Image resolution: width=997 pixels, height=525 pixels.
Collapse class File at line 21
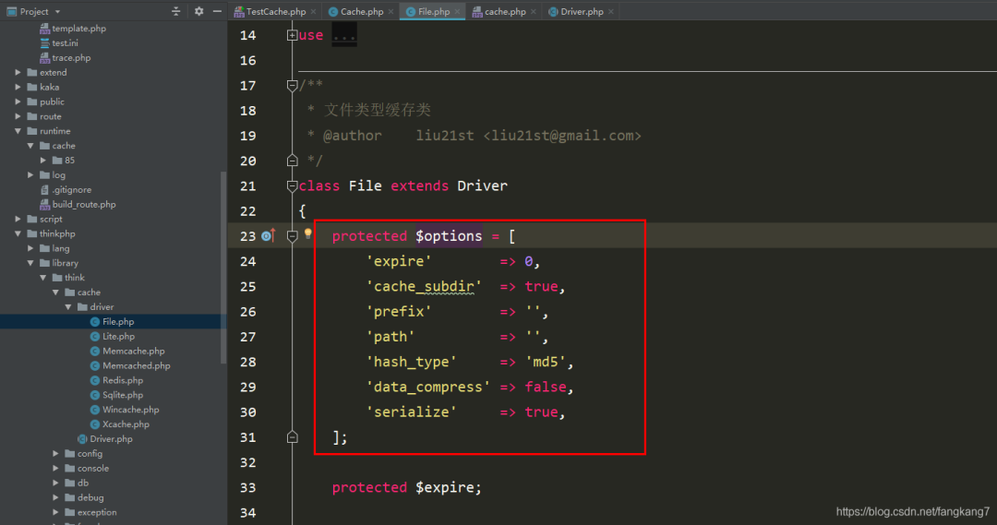(x=292, y=185)
